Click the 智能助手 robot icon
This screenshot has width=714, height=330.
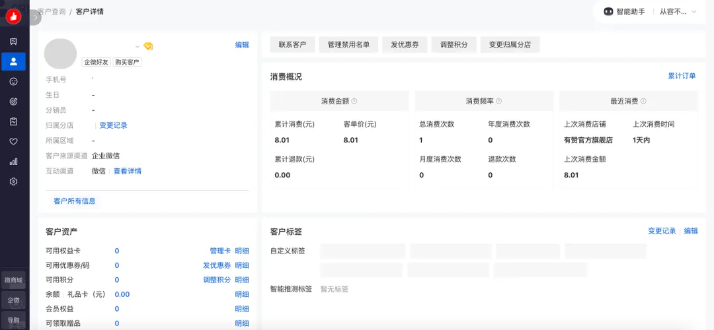608,12
